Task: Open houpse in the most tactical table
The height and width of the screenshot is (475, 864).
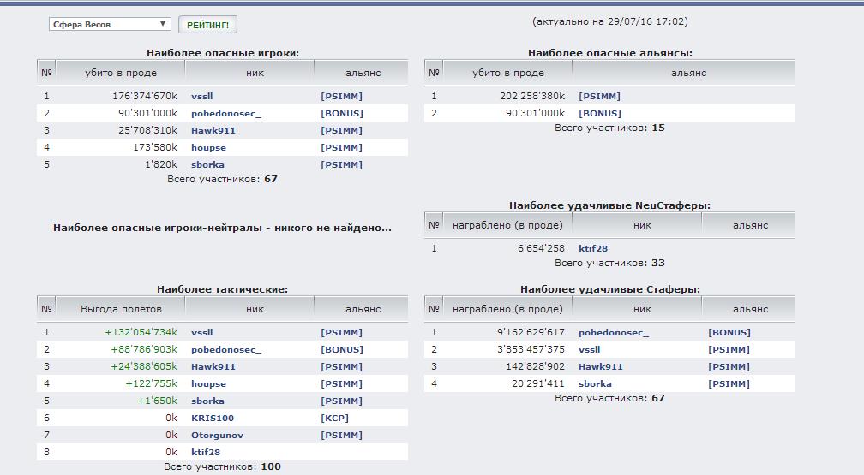Action: pyautogui.click(x=208, y=384)
